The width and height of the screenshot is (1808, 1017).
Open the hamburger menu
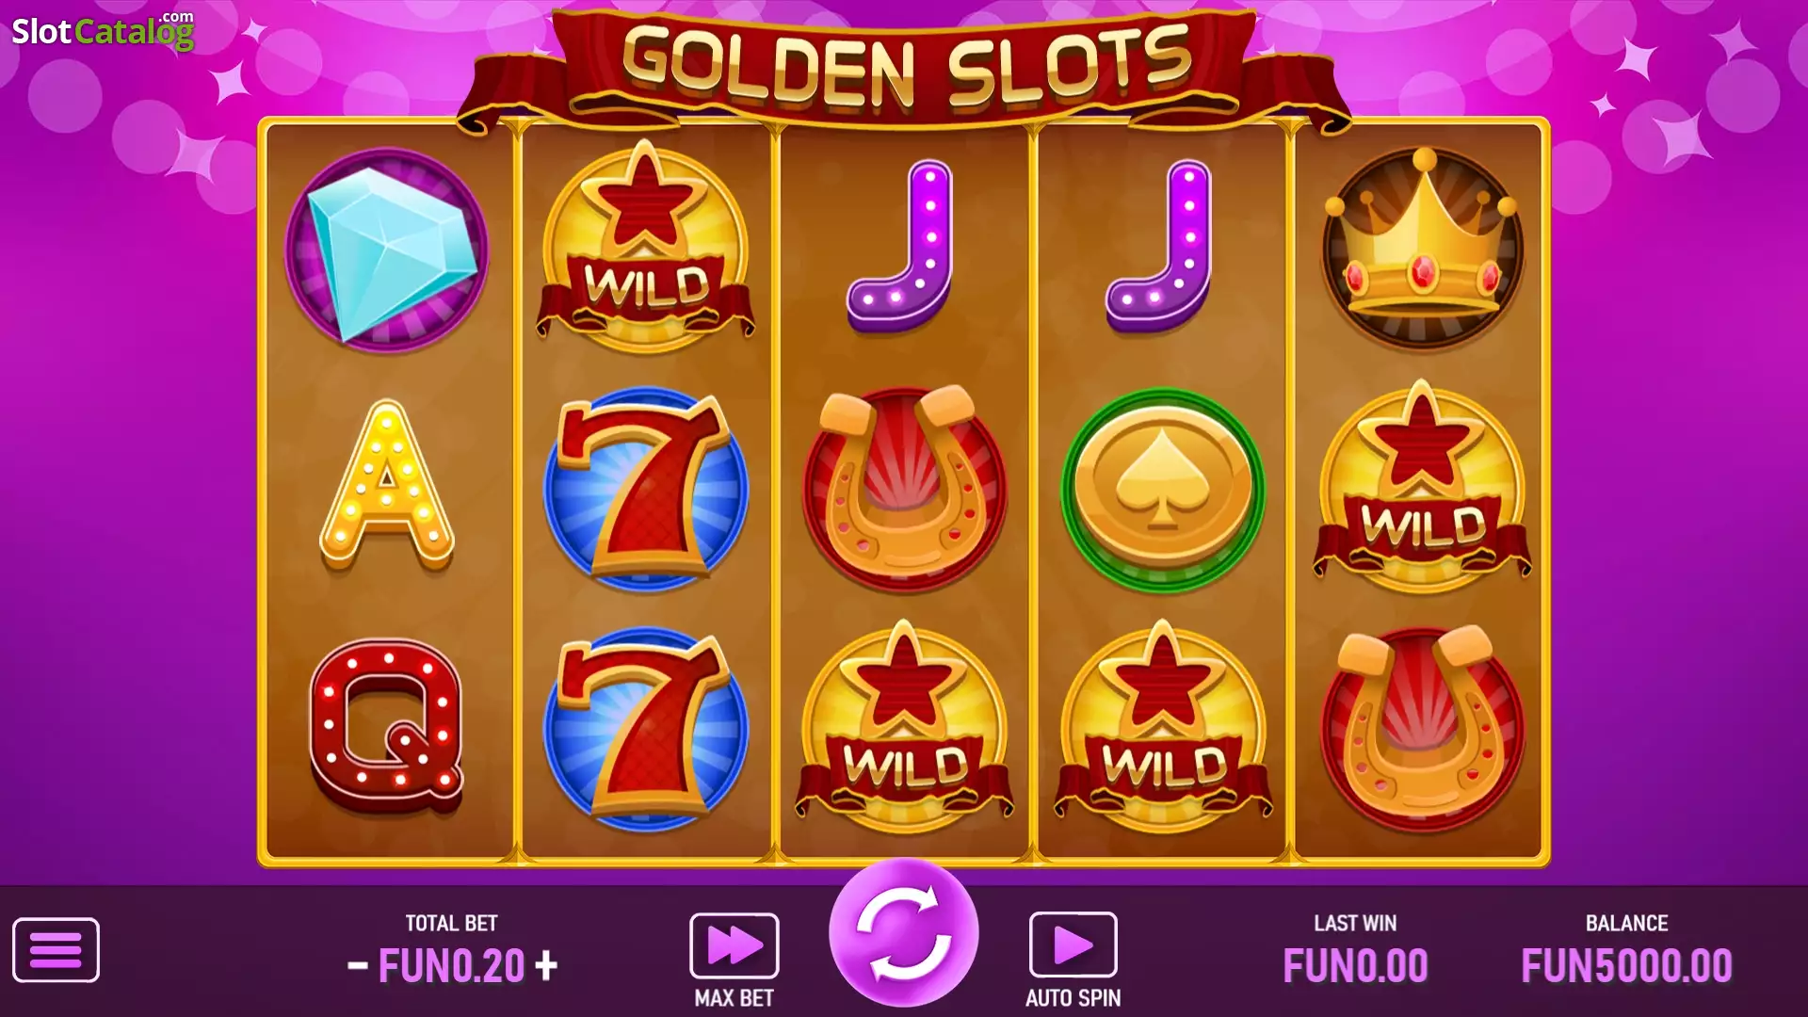(56, 949)
